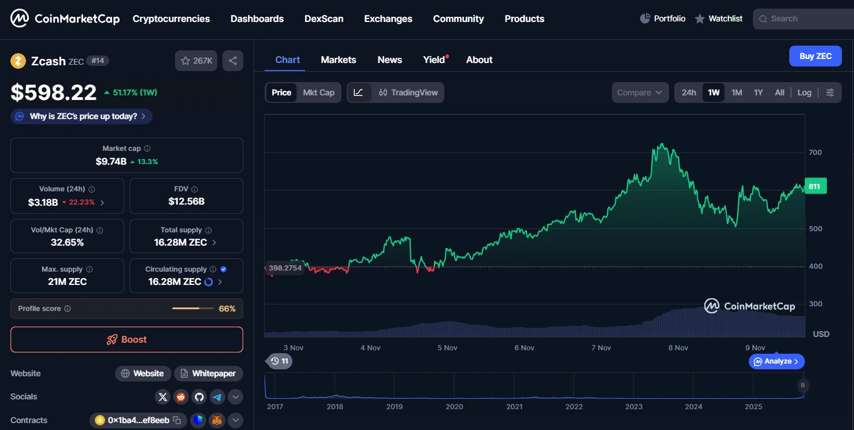The height and width of the screenshot is (430, 854).
Task: Select the line chart view icon
Action: (358, 92)
